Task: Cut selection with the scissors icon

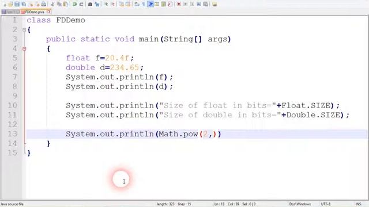Action: [x=52, y=4]
